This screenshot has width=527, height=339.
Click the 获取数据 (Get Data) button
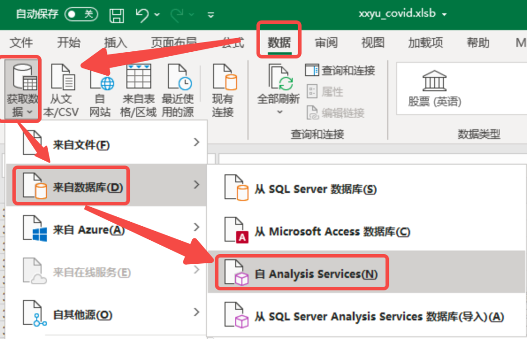pyautogui.click(x=22, y=89)
